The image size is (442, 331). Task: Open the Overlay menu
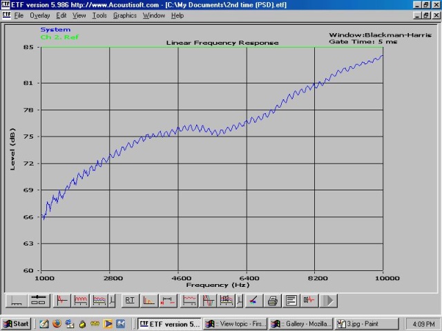[40, 15]
